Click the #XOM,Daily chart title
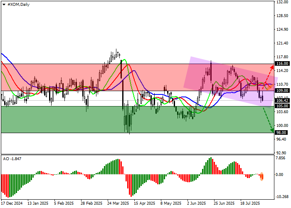This screenshot has width=291, height=208. [x=18, y=5]
